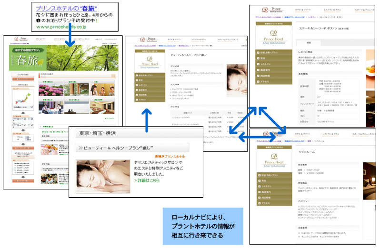Click the ビューティー&ヘルシープラン"癒し" heading bar
Image resolution: width=380 pixels, height=248 pixels.
point(132,148)
